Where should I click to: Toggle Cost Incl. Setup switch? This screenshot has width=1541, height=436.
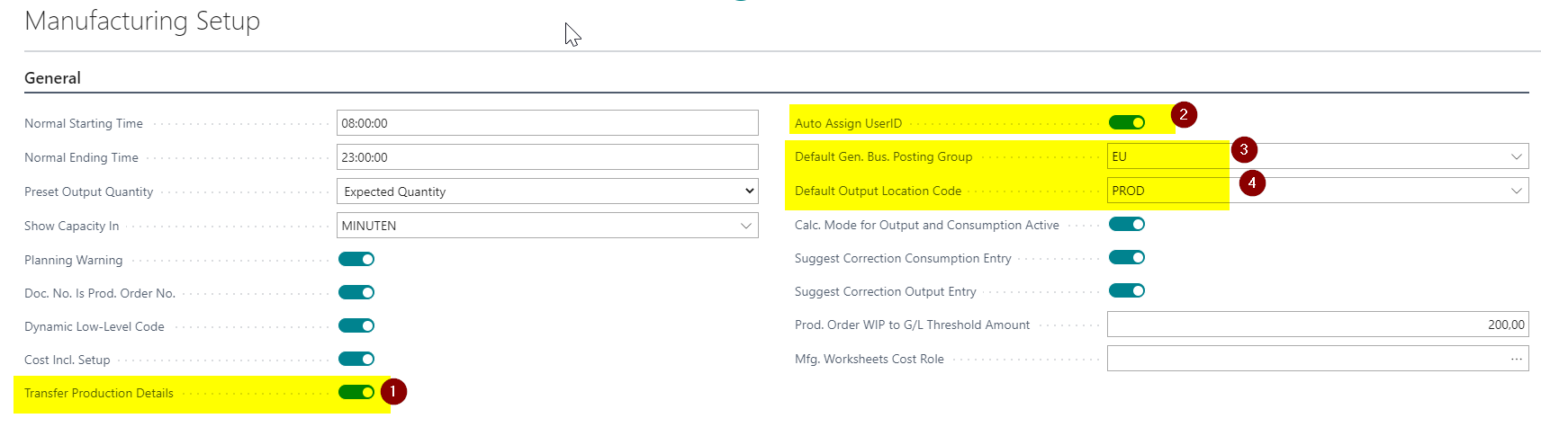(x=356, y=359)
